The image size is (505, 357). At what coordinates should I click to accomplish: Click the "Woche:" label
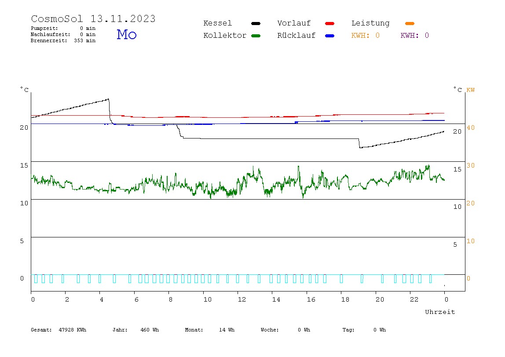(x=270, y=330)
